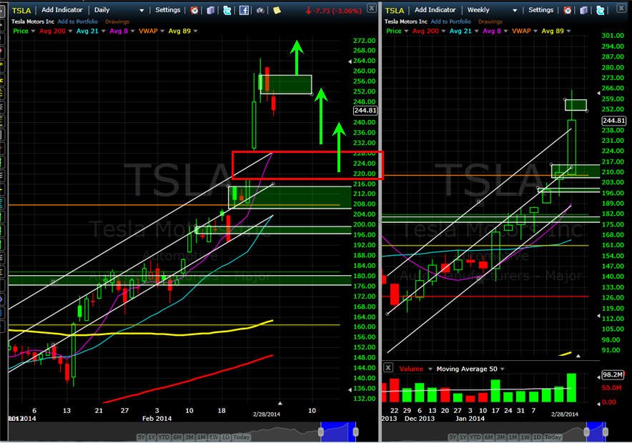Click the book icon in daily chart toolbar
This screenshot has width=632, height=443.
click(210, 10)
